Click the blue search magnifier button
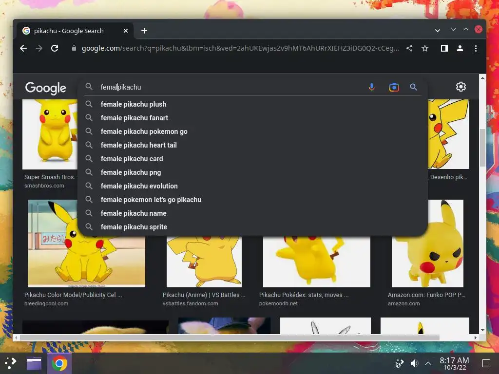The height and width of the screenshot is (374, 499). 413,87
